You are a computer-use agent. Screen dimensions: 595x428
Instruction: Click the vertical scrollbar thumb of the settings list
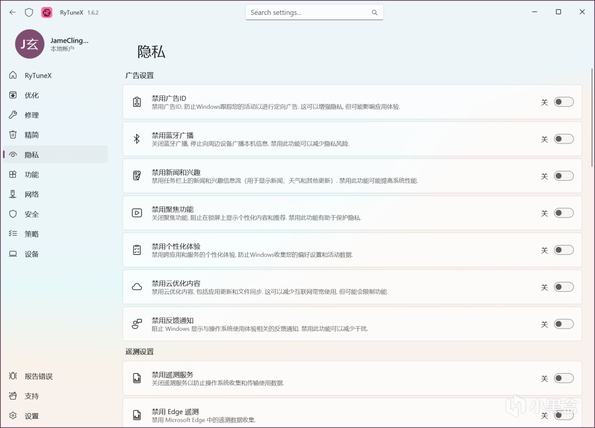pos(592,117)
